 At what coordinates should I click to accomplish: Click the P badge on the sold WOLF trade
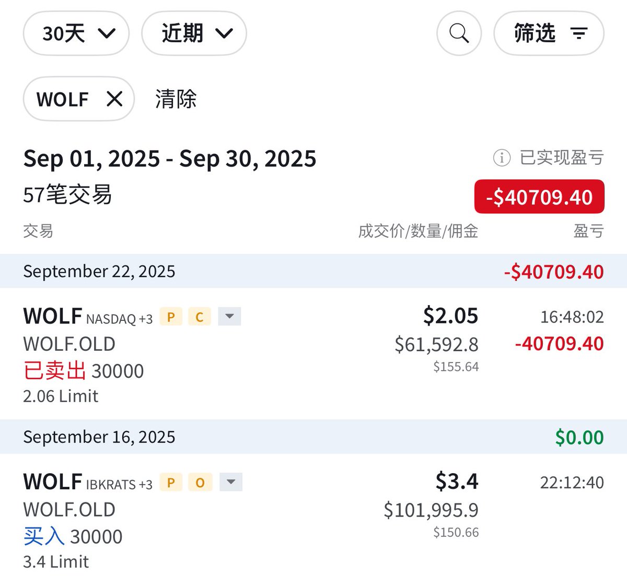171,317
